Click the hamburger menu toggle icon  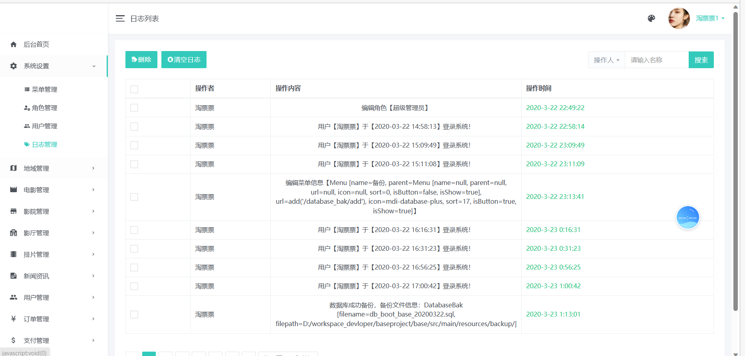(x=120, y=19)
